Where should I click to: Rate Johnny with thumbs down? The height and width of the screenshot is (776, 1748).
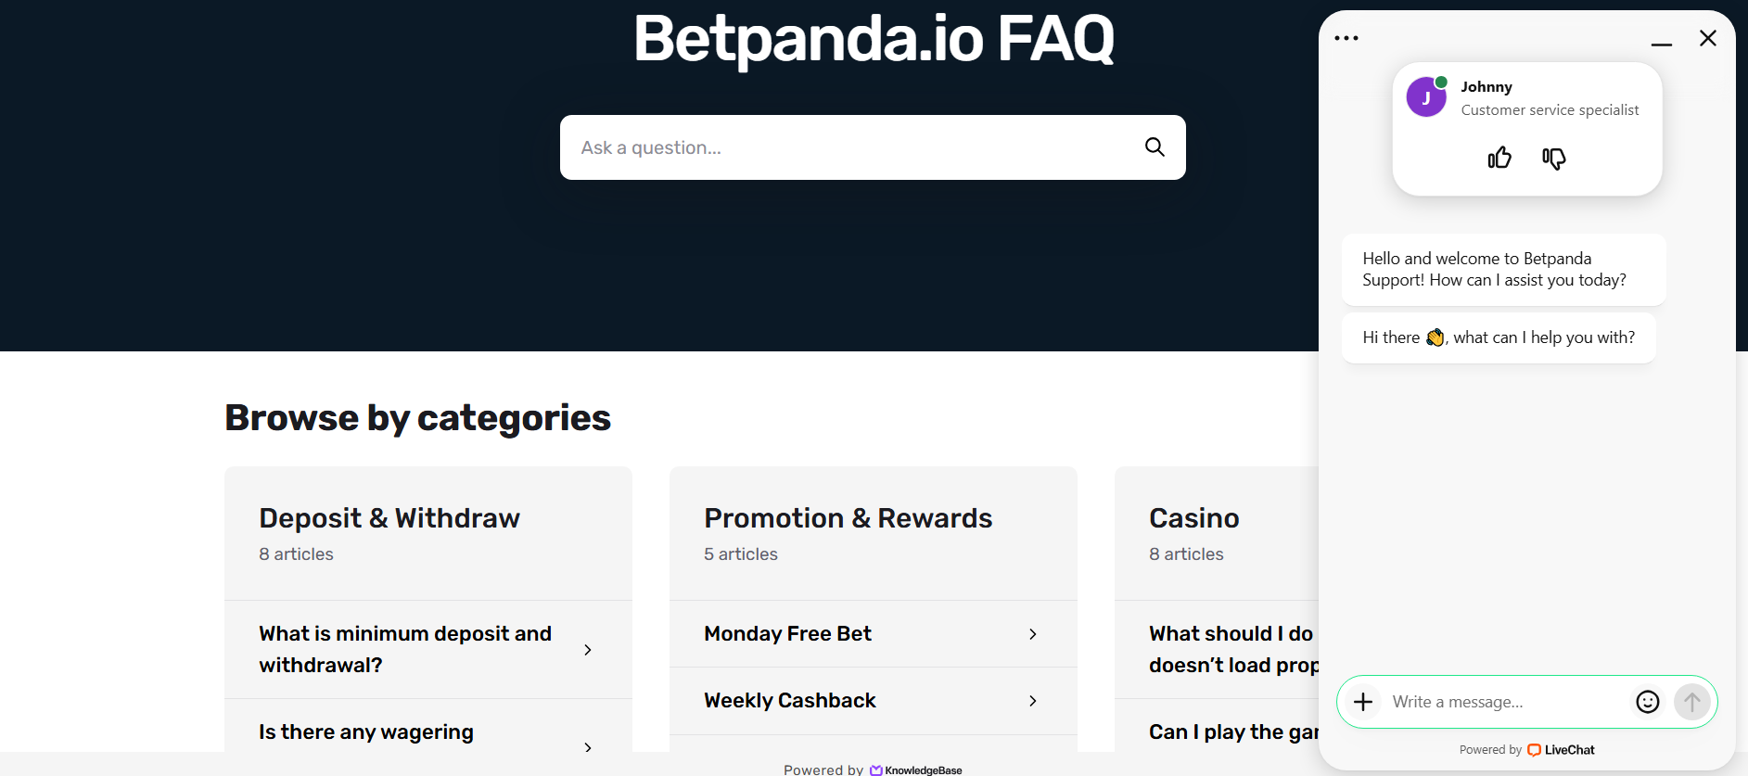1554,159
